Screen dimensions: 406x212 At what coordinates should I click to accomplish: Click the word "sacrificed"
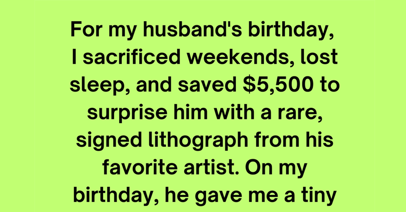[131, 57]
